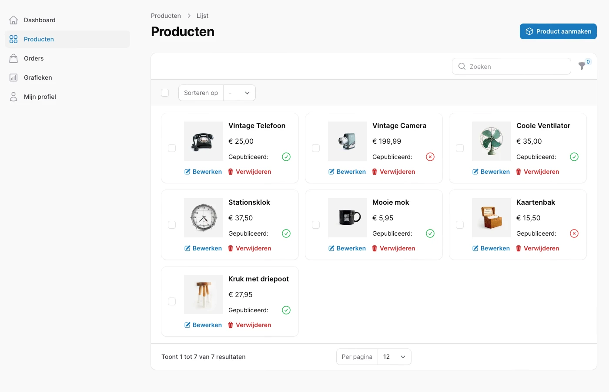Open the Sorteren op dropdown
The width and height of the screenshot is (609, 392).
(x=239, y=93)
